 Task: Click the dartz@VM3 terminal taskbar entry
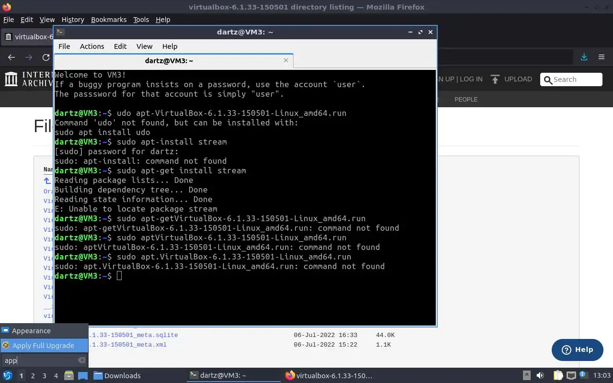(x=234, y=376)
